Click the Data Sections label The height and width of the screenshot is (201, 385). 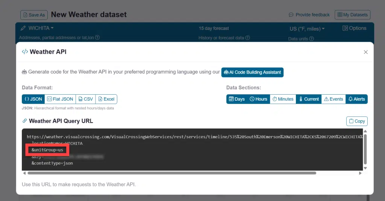coord(244,88)
